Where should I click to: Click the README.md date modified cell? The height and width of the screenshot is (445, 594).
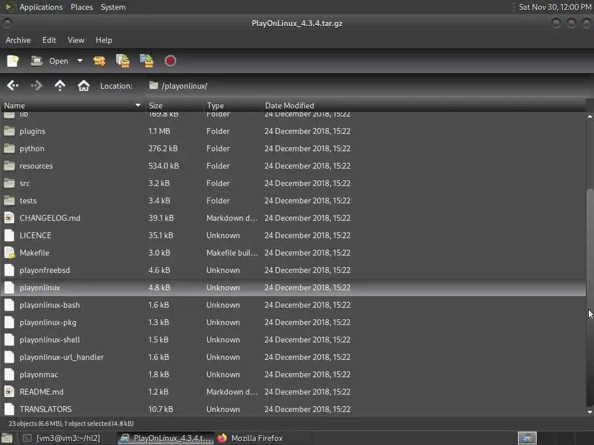[307, 392]
